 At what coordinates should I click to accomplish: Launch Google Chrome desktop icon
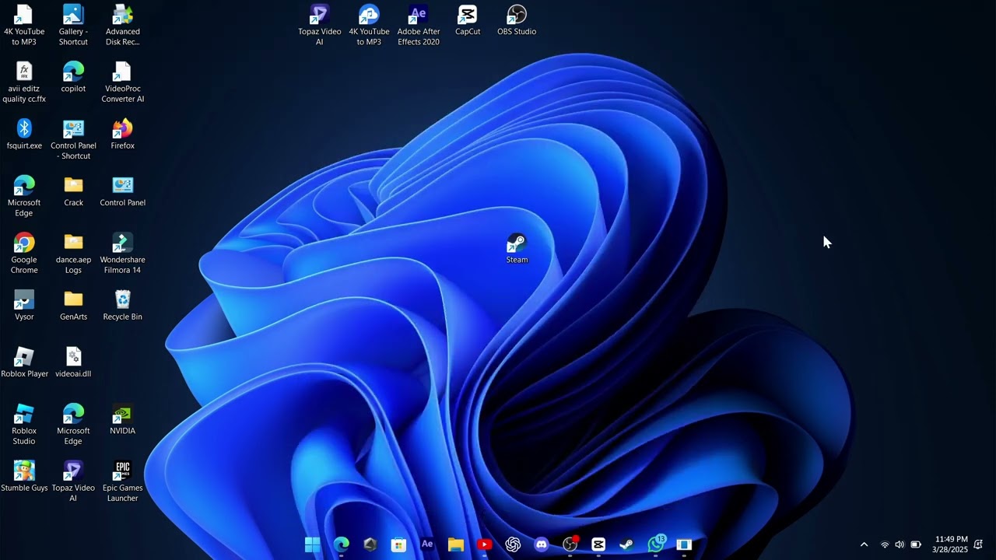24,253
